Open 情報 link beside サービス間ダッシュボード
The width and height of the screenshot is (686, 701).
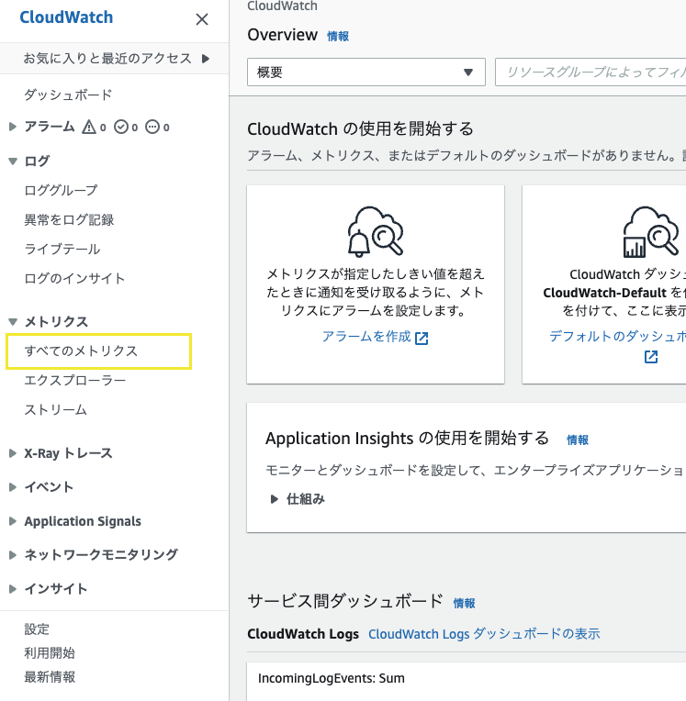(464, 603)
